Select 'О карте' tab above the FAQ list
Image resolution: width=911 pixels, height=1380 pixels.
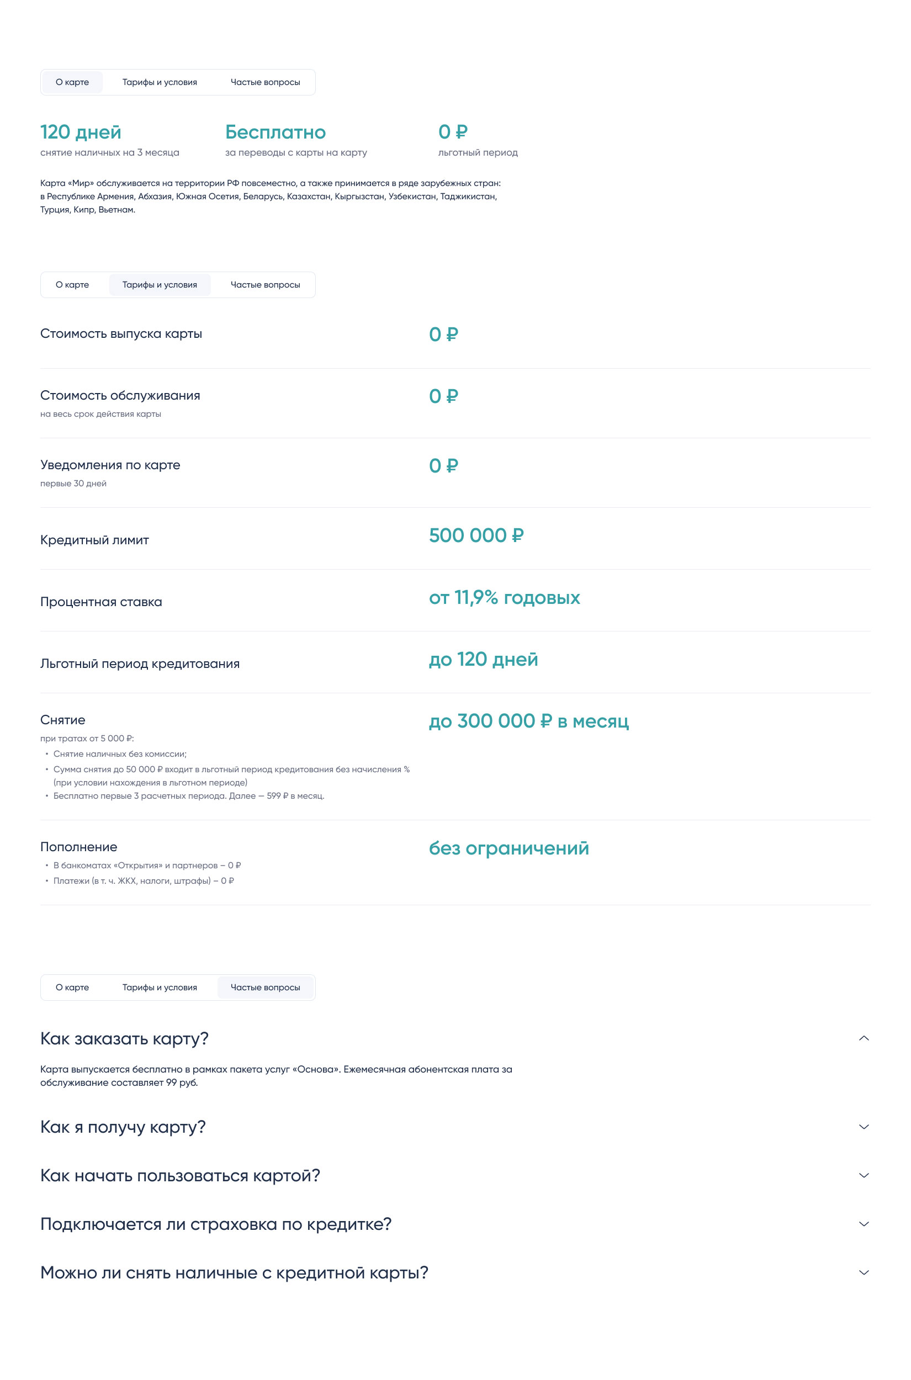coord(73,988)
